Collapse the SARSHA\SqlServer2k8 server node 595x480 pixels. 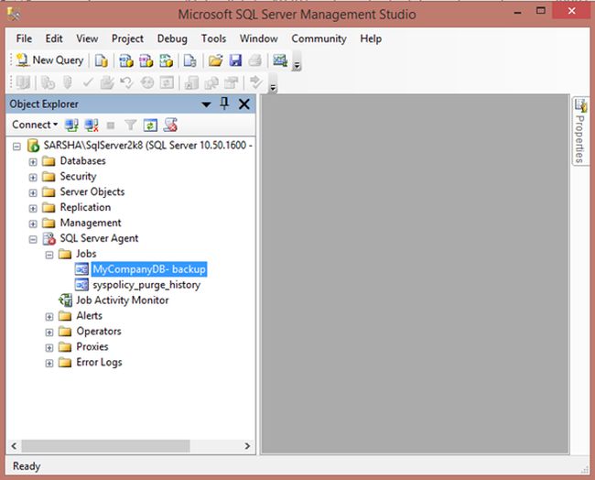click(x=16, y=147)
